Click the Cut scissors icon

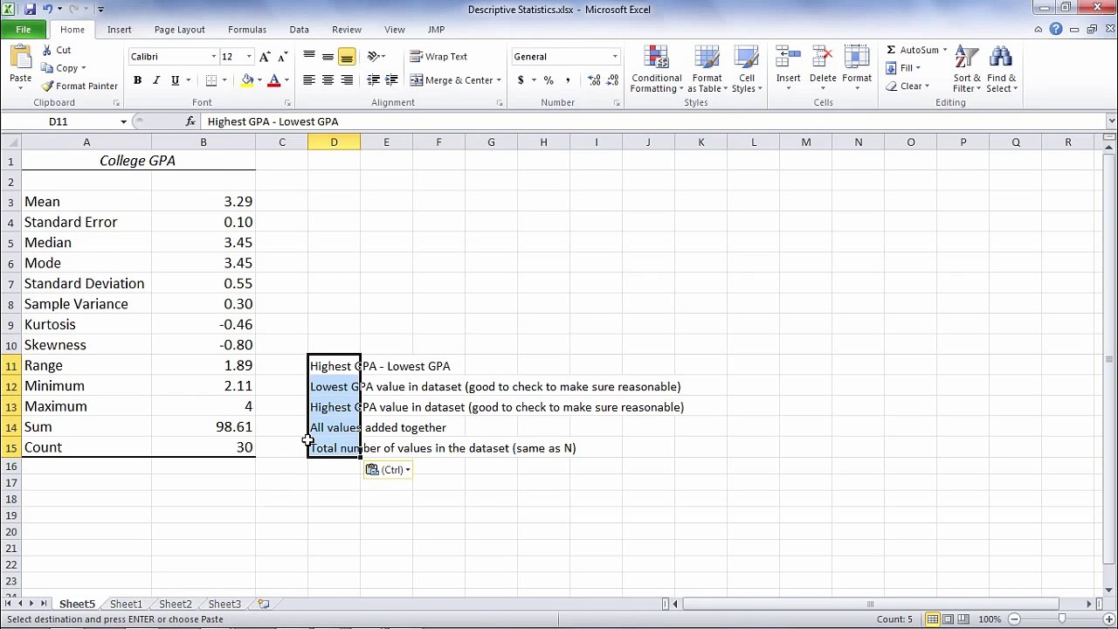[47, 50]
